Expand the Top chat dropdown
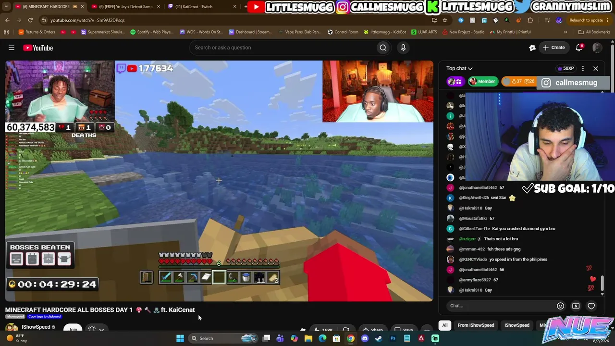The width and height of the screenshot is (615, 346). point(459,68)
